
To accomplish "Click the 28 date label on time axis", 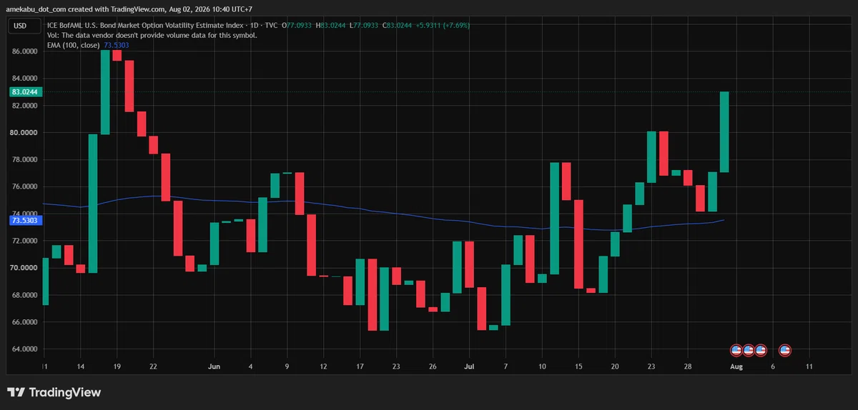I will [x=687, y=366].
